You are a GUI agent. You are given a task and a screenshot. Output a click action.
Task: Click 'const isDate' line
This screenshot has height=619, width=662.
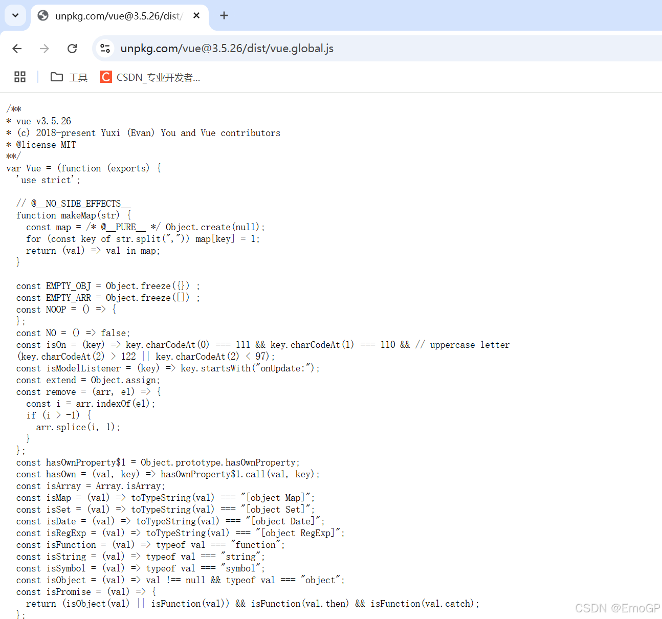click(170, 521)
